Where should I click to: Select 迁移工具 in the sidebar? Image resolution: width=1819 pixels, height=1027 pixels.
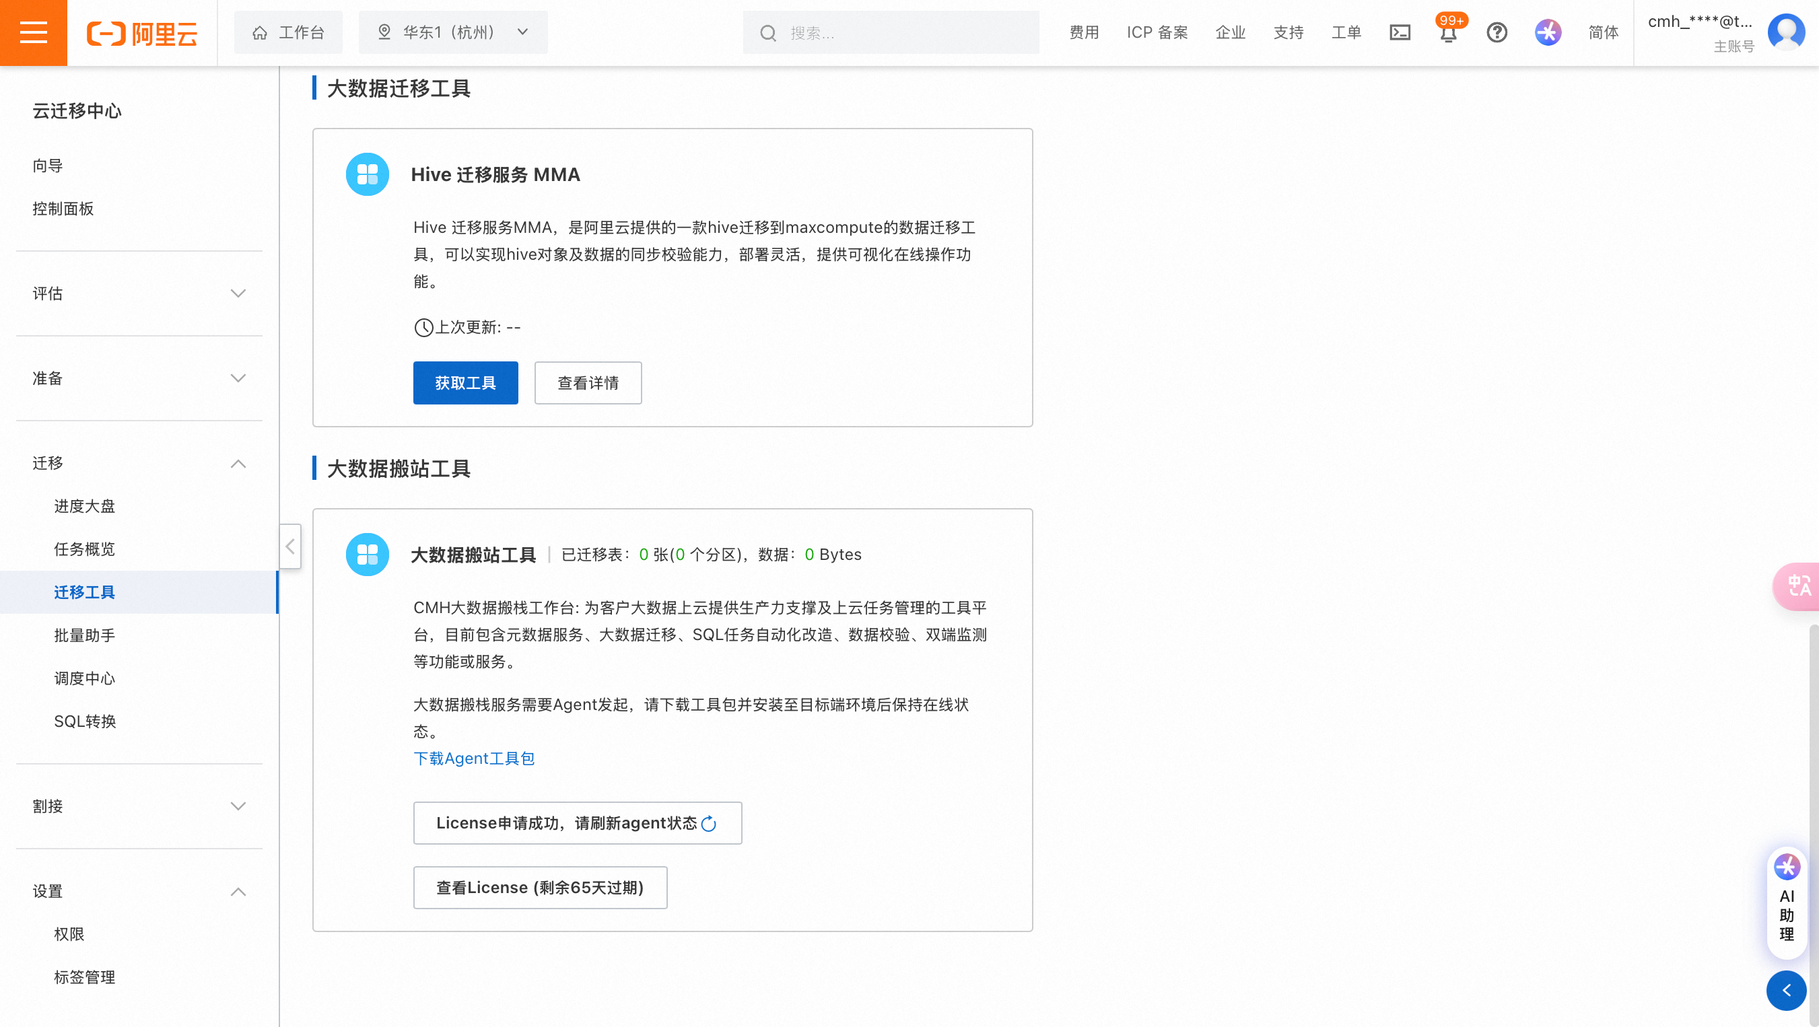coord(139,592)
